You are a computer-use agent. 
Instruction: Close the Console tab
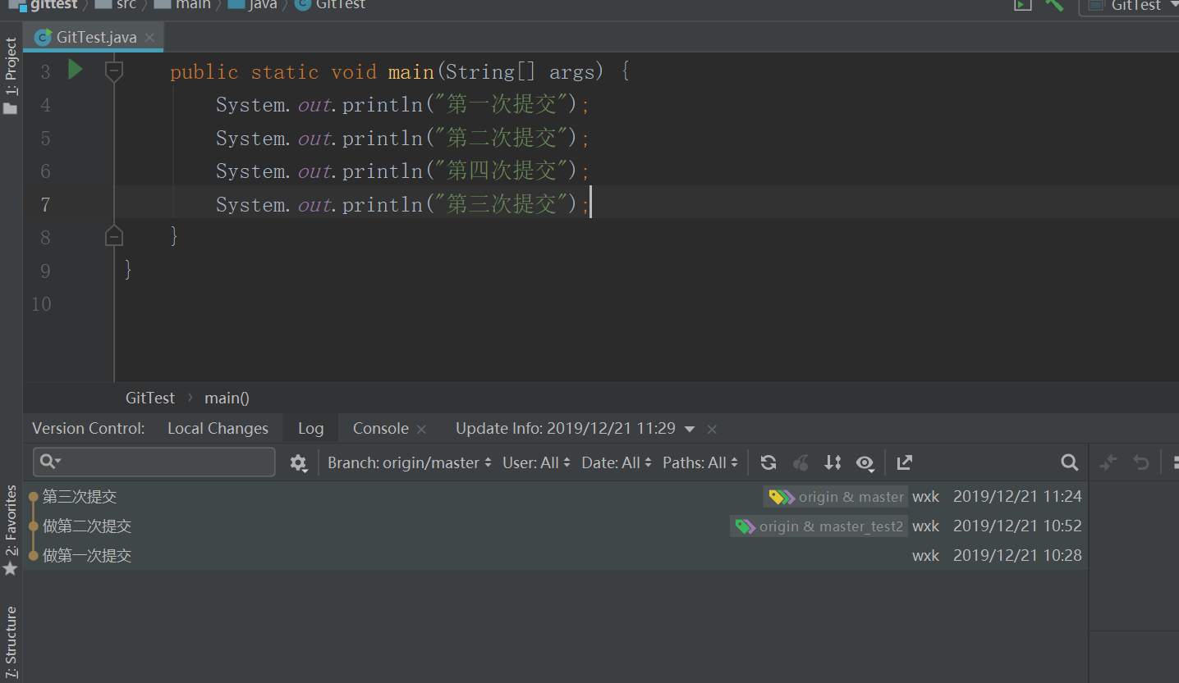point(421,429)
